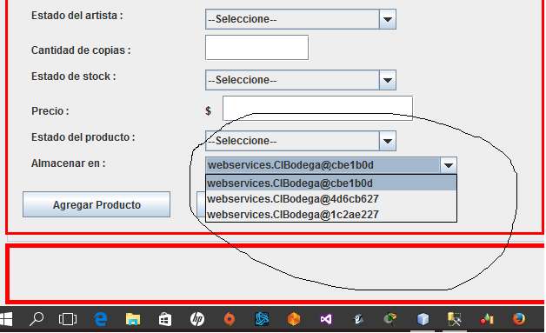Open the shapes app icon beside Firefox
The image size is (546, 333).
(x=487, y=319)
